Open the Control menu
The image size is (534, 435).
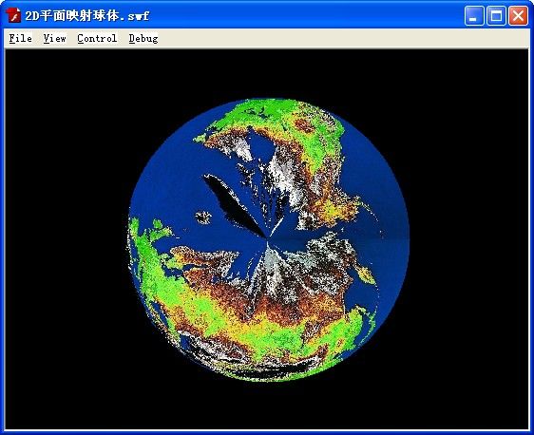(97, 38)
